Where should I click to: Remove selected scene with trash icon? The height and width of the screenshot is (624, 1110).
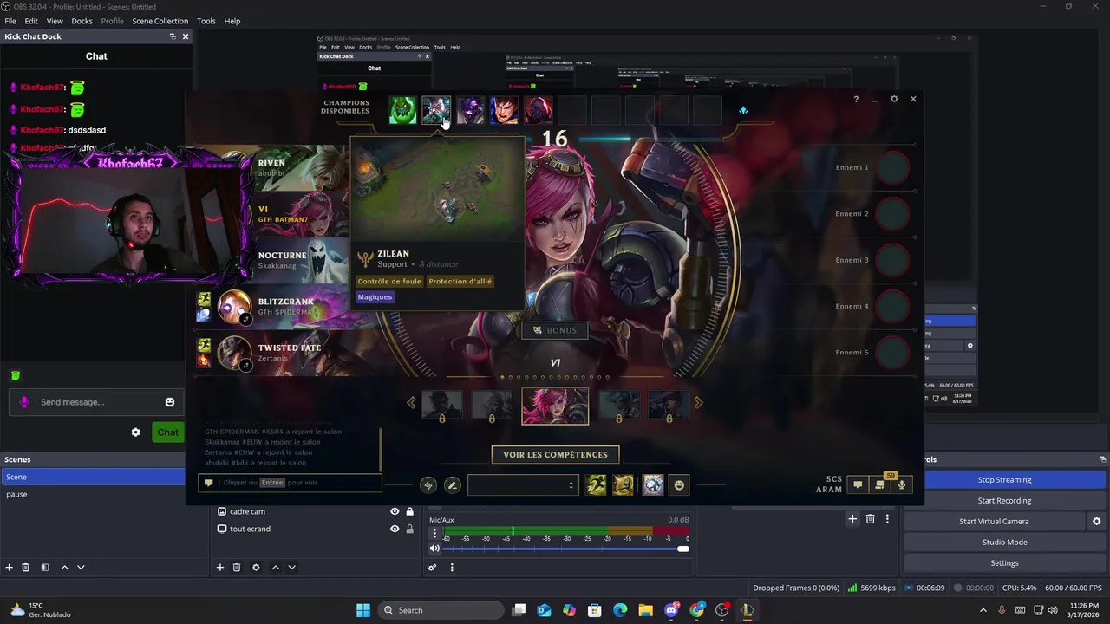coord(26,567)
